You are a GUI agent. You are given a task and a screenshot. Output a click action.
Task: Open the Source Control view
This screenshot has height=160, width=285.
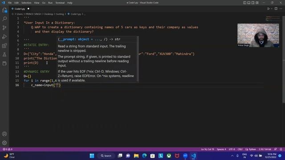click(x=4, y=28)
